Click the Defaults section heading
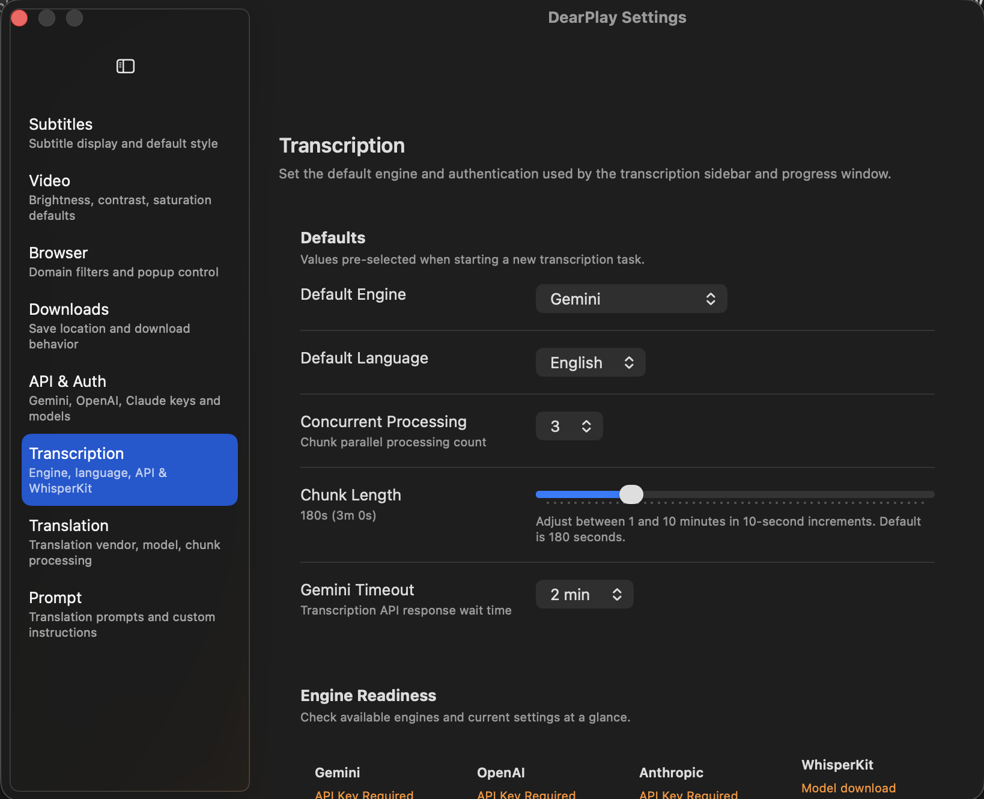 point(333,238)
